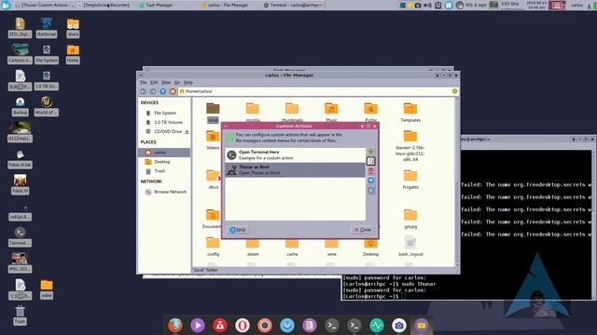The height and width of the screenshot is (335, 597).
Task: Open the purple media player in the dock
Action: (198, 325)
